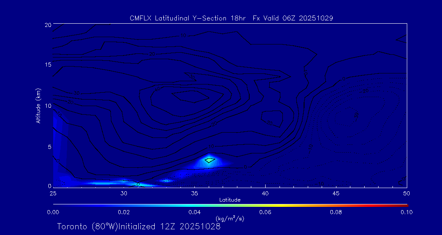Viewport: 442px width, 235px height.
Task: Click the x-axis latitude tick 30
Action: [124, 193]
